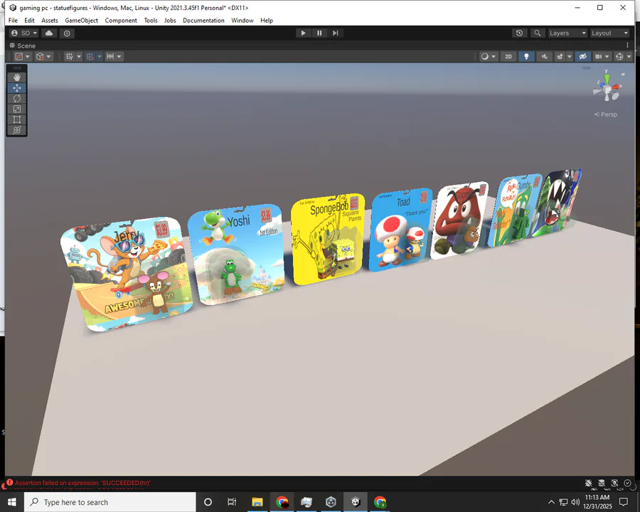Open the File menu

click(13, 21)
